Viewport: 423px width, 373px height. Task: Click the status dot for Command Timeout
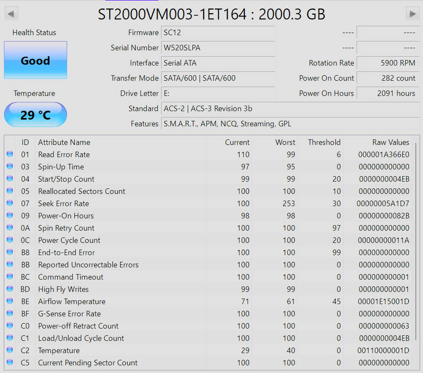10,276
